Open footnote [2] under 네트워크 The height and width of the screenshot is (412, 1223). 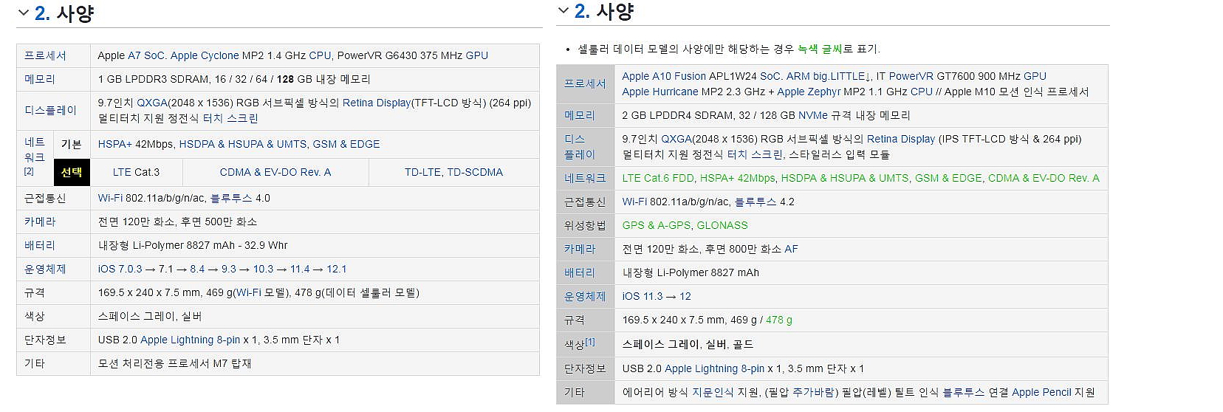[x=29, y=171]
